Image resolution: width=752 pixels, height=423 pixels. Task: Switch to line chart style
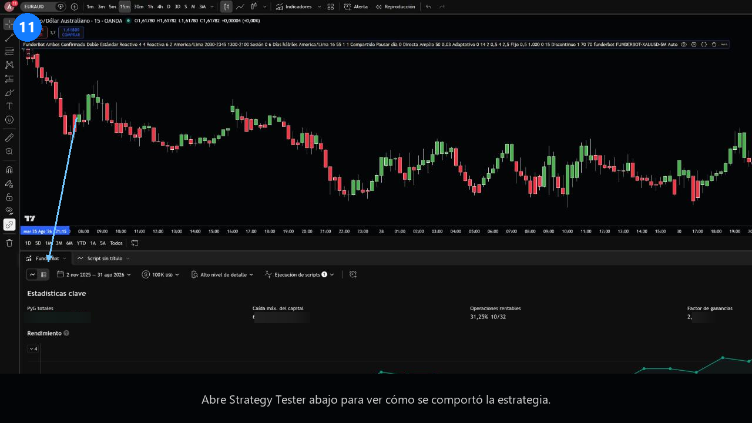coord(241,6)
